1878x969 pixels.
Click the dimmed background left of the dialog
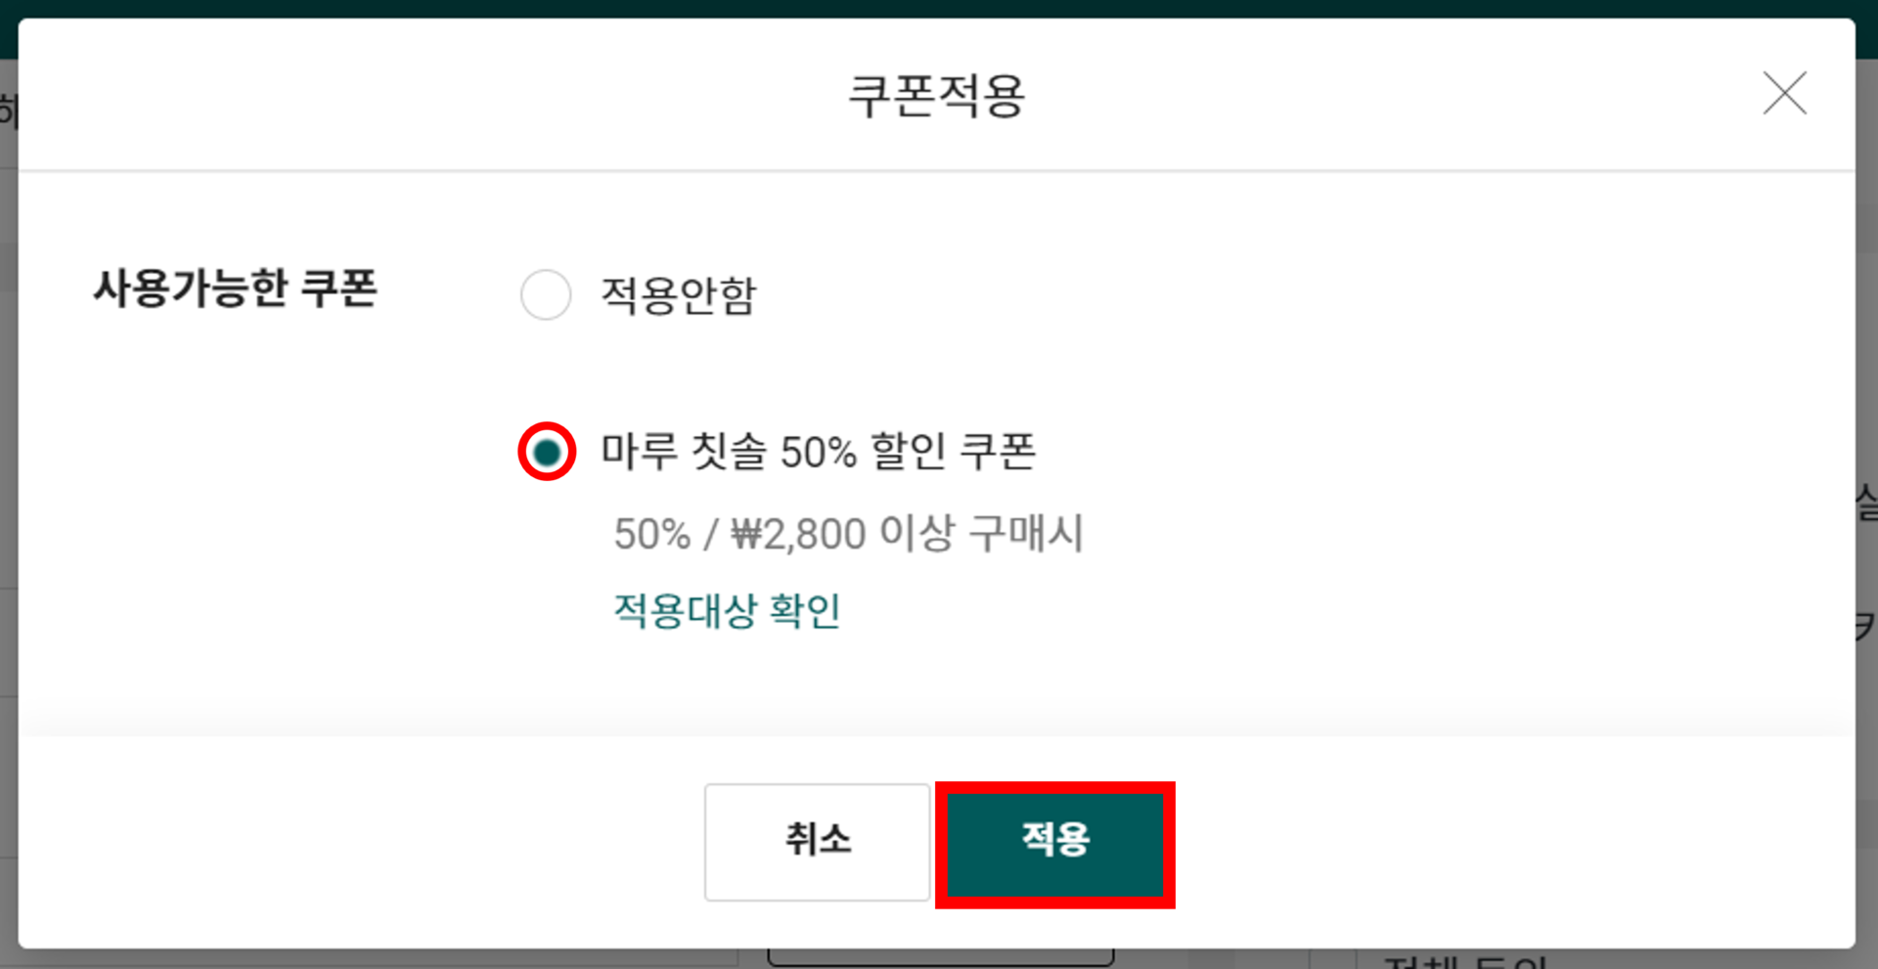point(9,489)
